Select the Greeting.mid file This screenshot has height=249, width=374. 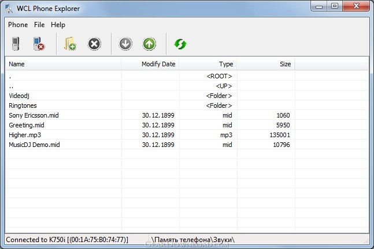click(x=187, y=125)
